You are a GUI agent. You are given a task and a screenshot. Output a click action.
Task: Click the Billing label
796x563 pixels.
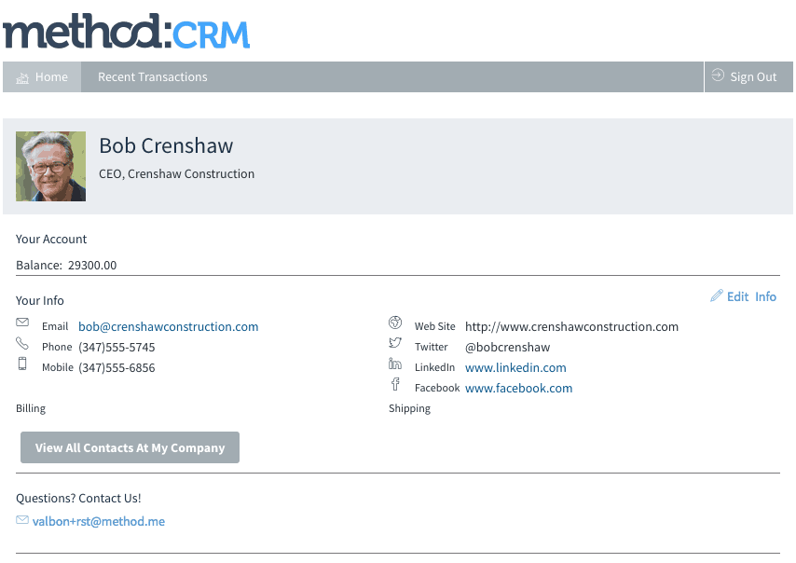click(31, 408)
